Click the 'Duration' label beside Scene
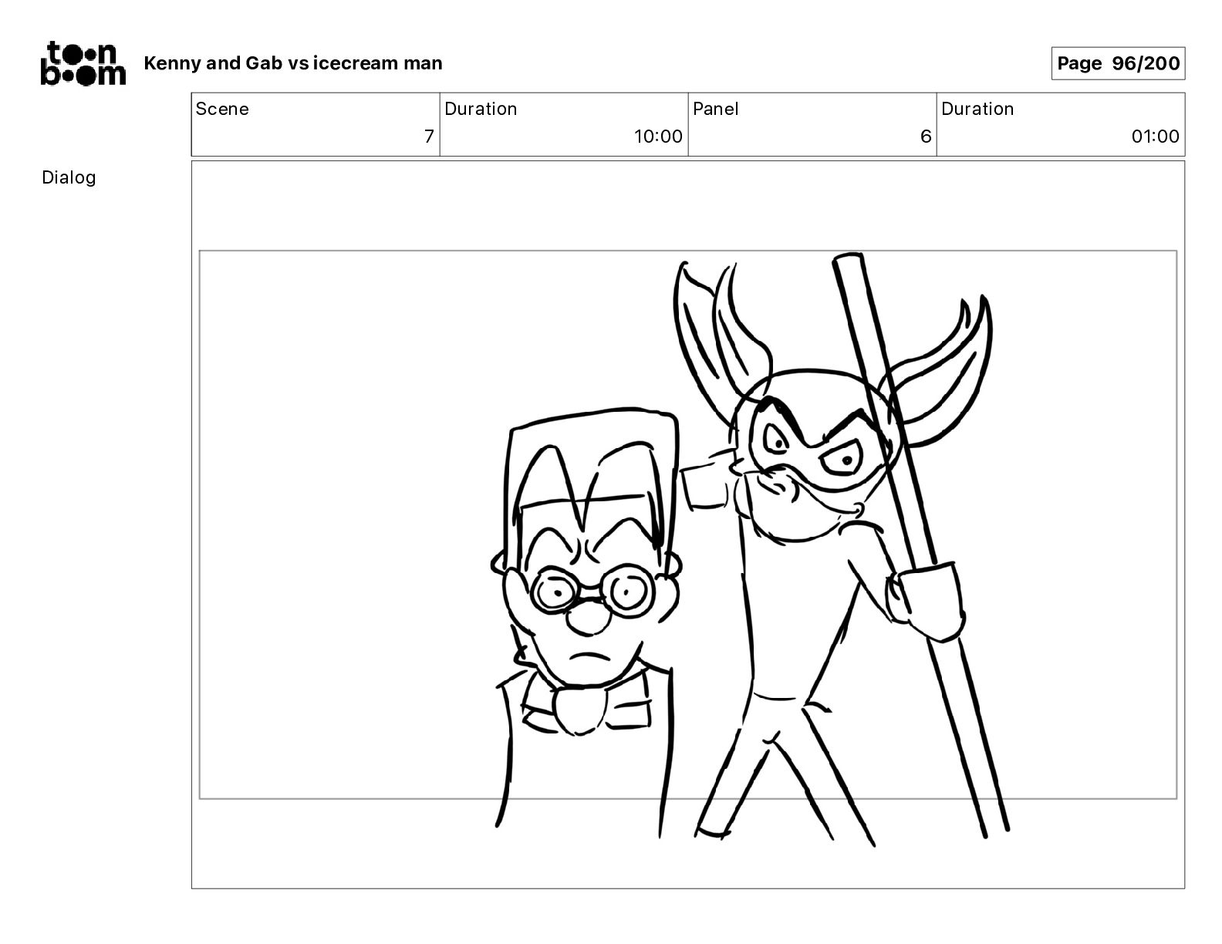 [x=481, y=109]
